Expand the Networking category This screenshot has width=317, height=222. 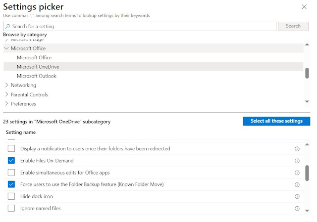(6, 85)
